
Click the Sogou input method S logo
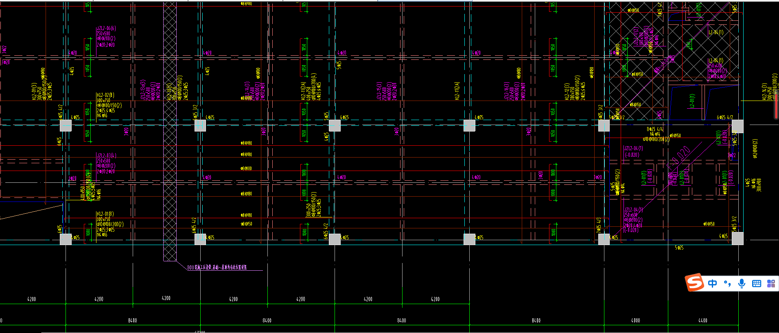[x=694, y=282]
